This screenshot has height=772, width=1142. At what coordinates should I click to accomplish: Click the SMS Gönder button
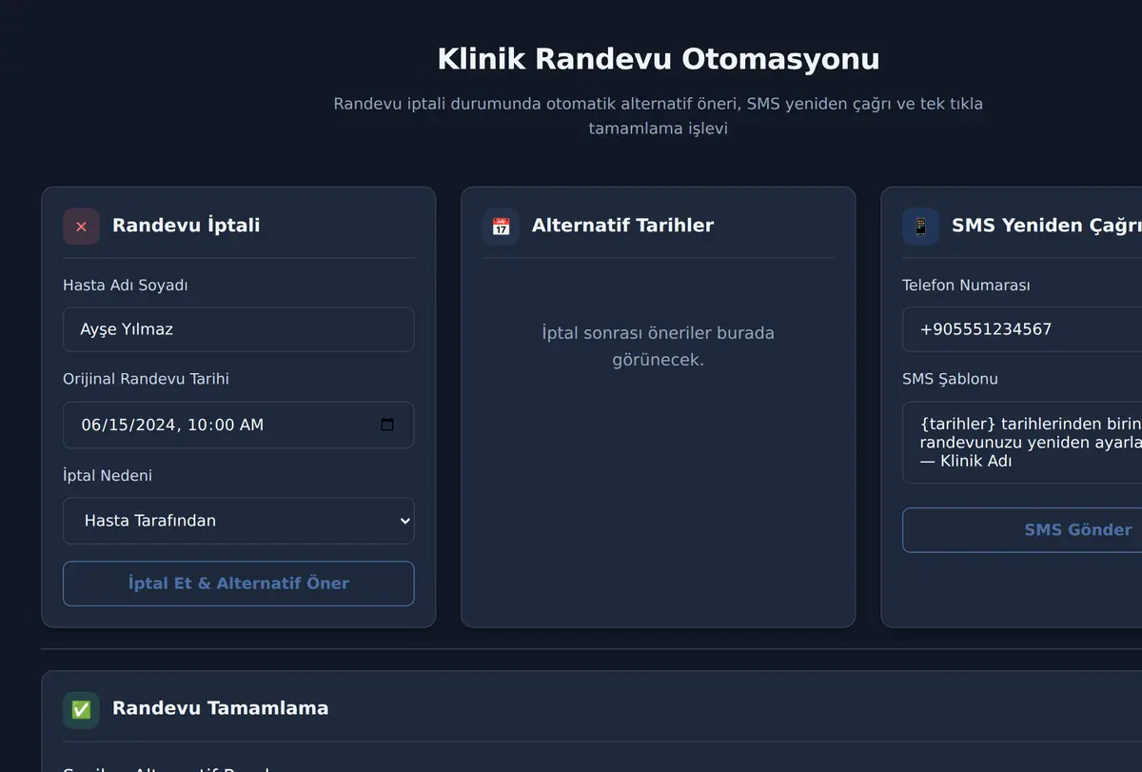(x=1022, y=530)
